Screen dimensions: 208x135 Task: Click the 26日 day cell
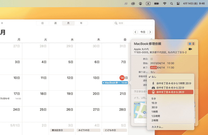coord(62,114)
